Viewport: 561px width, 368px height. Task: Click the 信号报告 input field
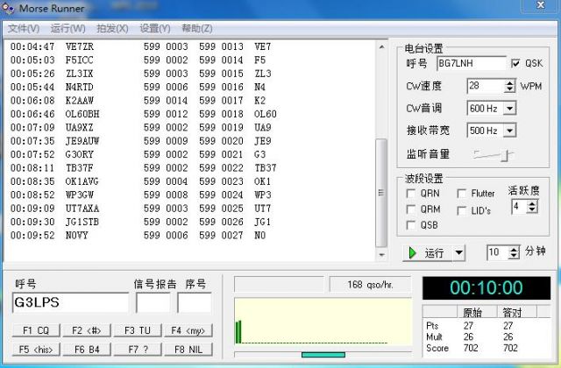click(153, 302)
